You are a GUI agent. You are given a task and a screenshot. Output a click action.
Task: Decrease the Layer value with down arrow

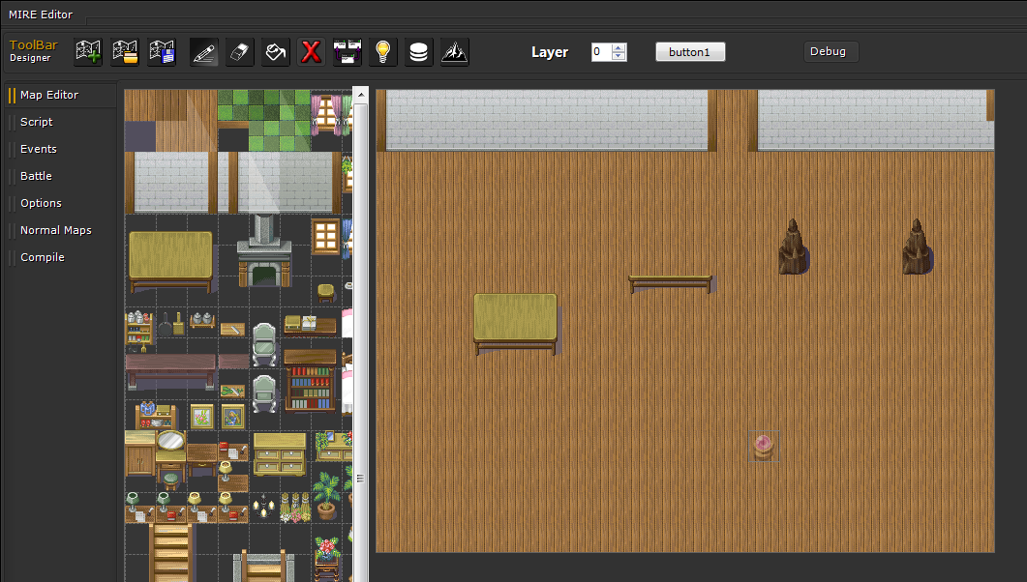pyautogui.click(x=619, y=57)
